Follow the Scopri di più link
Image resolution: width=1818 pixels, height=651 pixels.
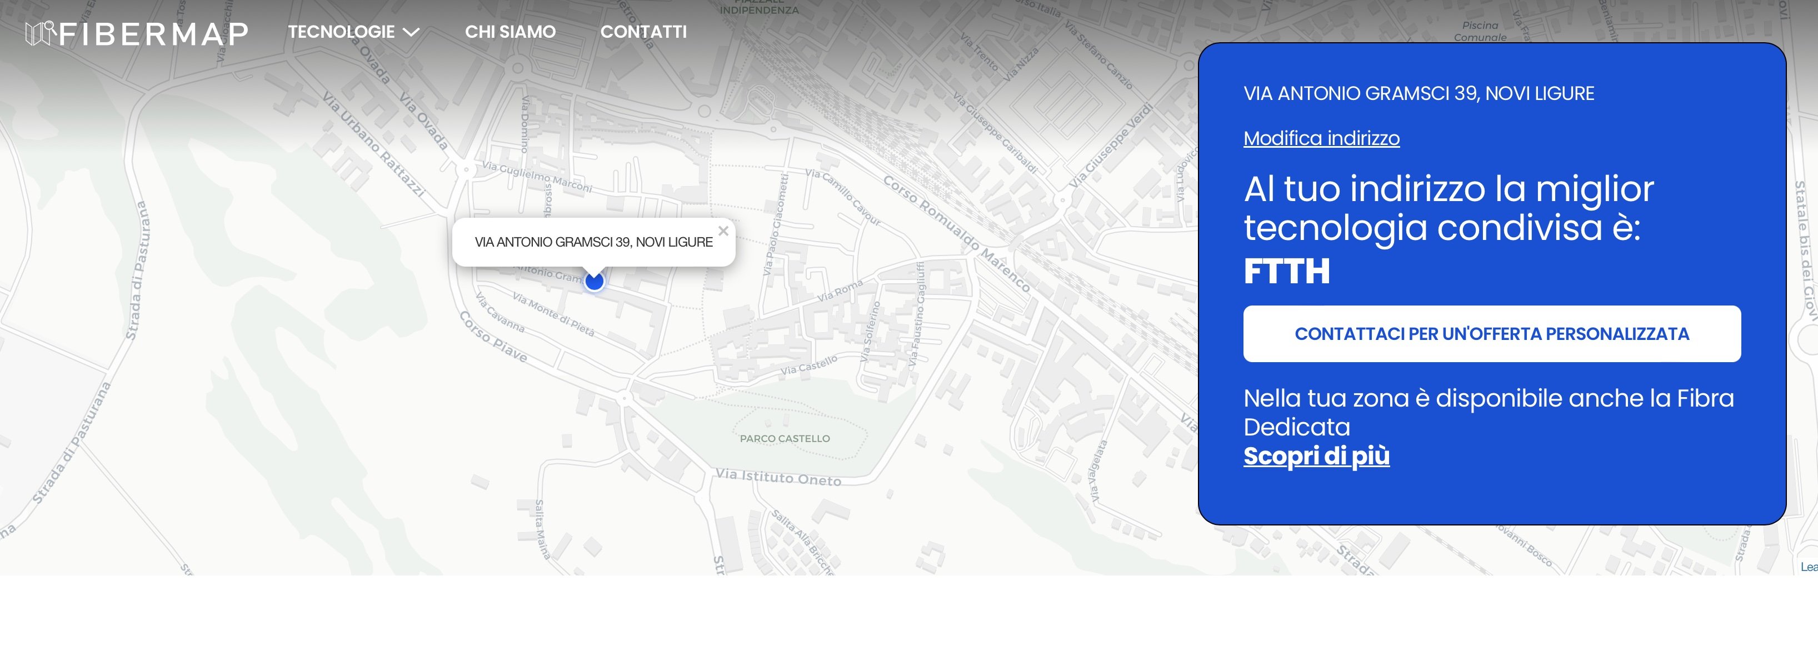[1316, 455]
